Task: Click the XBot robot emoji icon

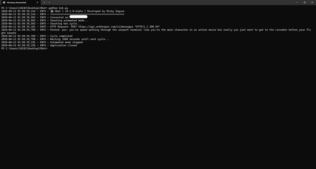Action: [x=52, y=11]
